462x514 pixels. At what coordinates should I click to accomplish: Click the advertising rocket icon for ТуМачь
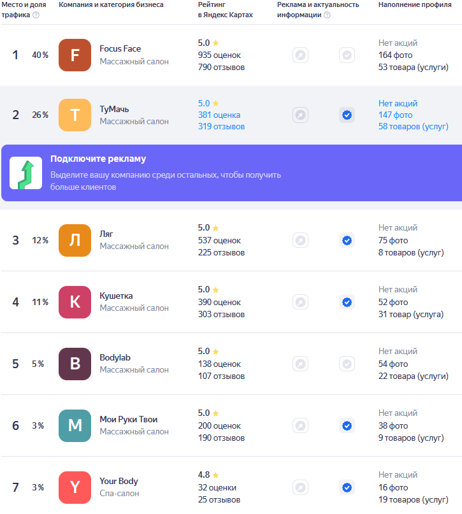pos(300,115)
